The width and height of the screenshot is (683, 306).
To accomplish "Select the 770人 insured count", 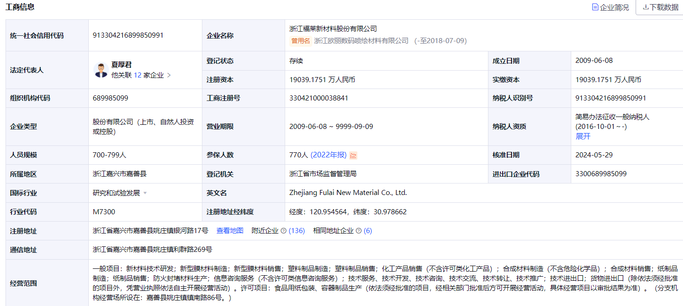I will (x=298, y=155).
